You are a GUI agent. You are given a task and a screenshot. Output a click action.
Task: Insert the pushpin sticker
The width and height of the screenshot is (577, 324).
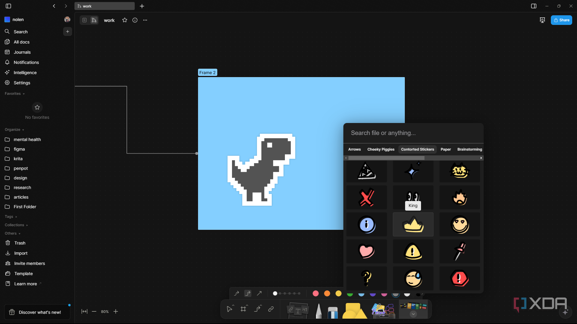pyautogui.click(x=459, y=251)
